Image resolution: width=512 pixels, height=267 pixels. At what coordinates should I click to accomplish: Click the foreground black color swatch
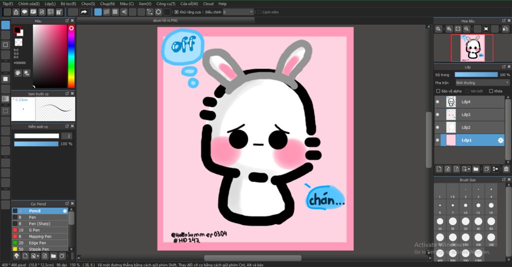[x=17, y=30]
